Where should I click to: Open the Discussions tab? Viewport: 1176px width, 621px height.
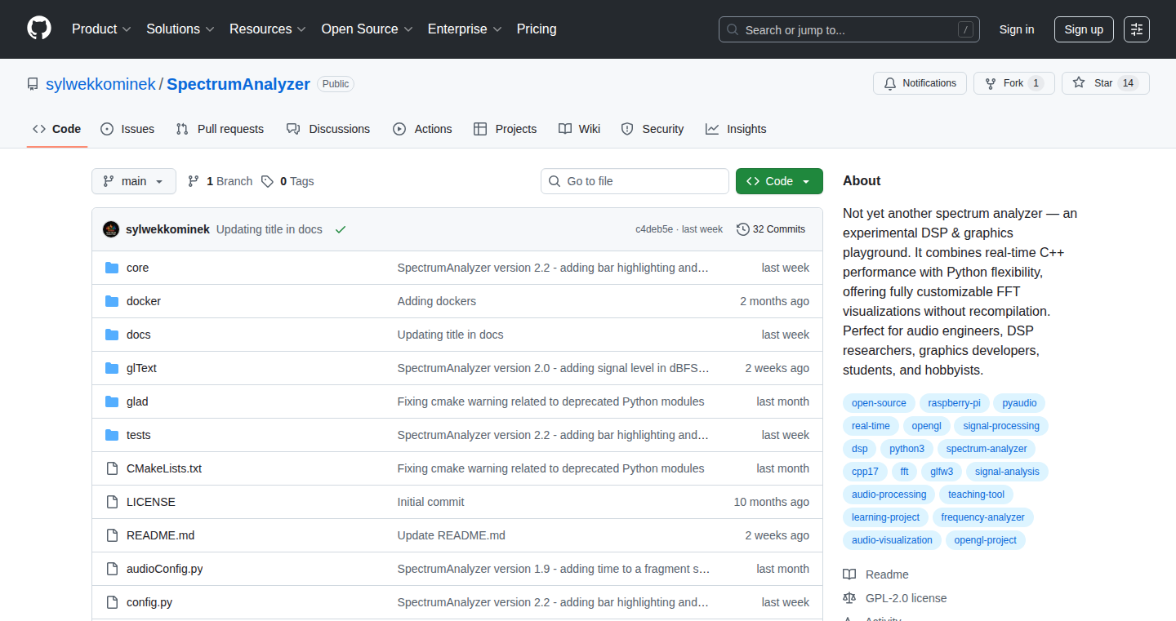click(x=328, y=129)
